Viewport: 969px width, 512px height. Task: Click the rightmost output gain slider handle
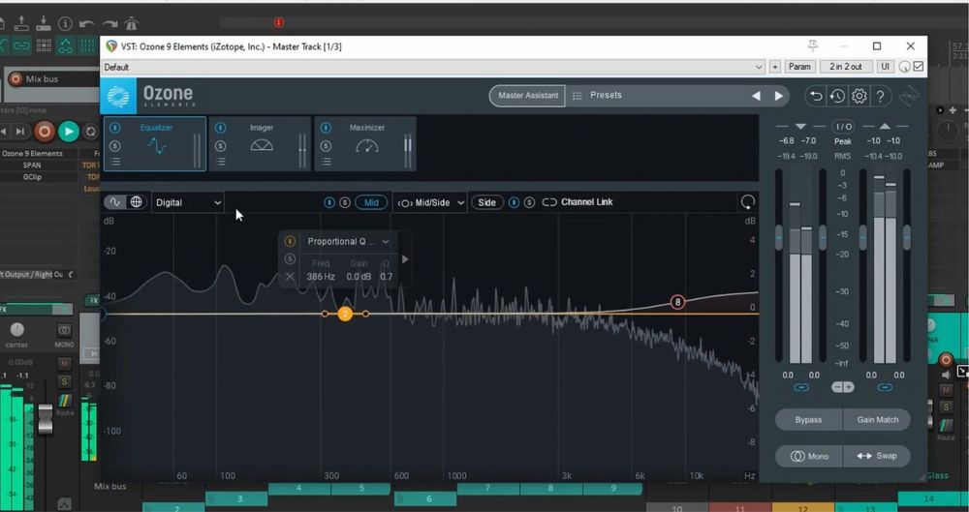[x=907, y=237]
